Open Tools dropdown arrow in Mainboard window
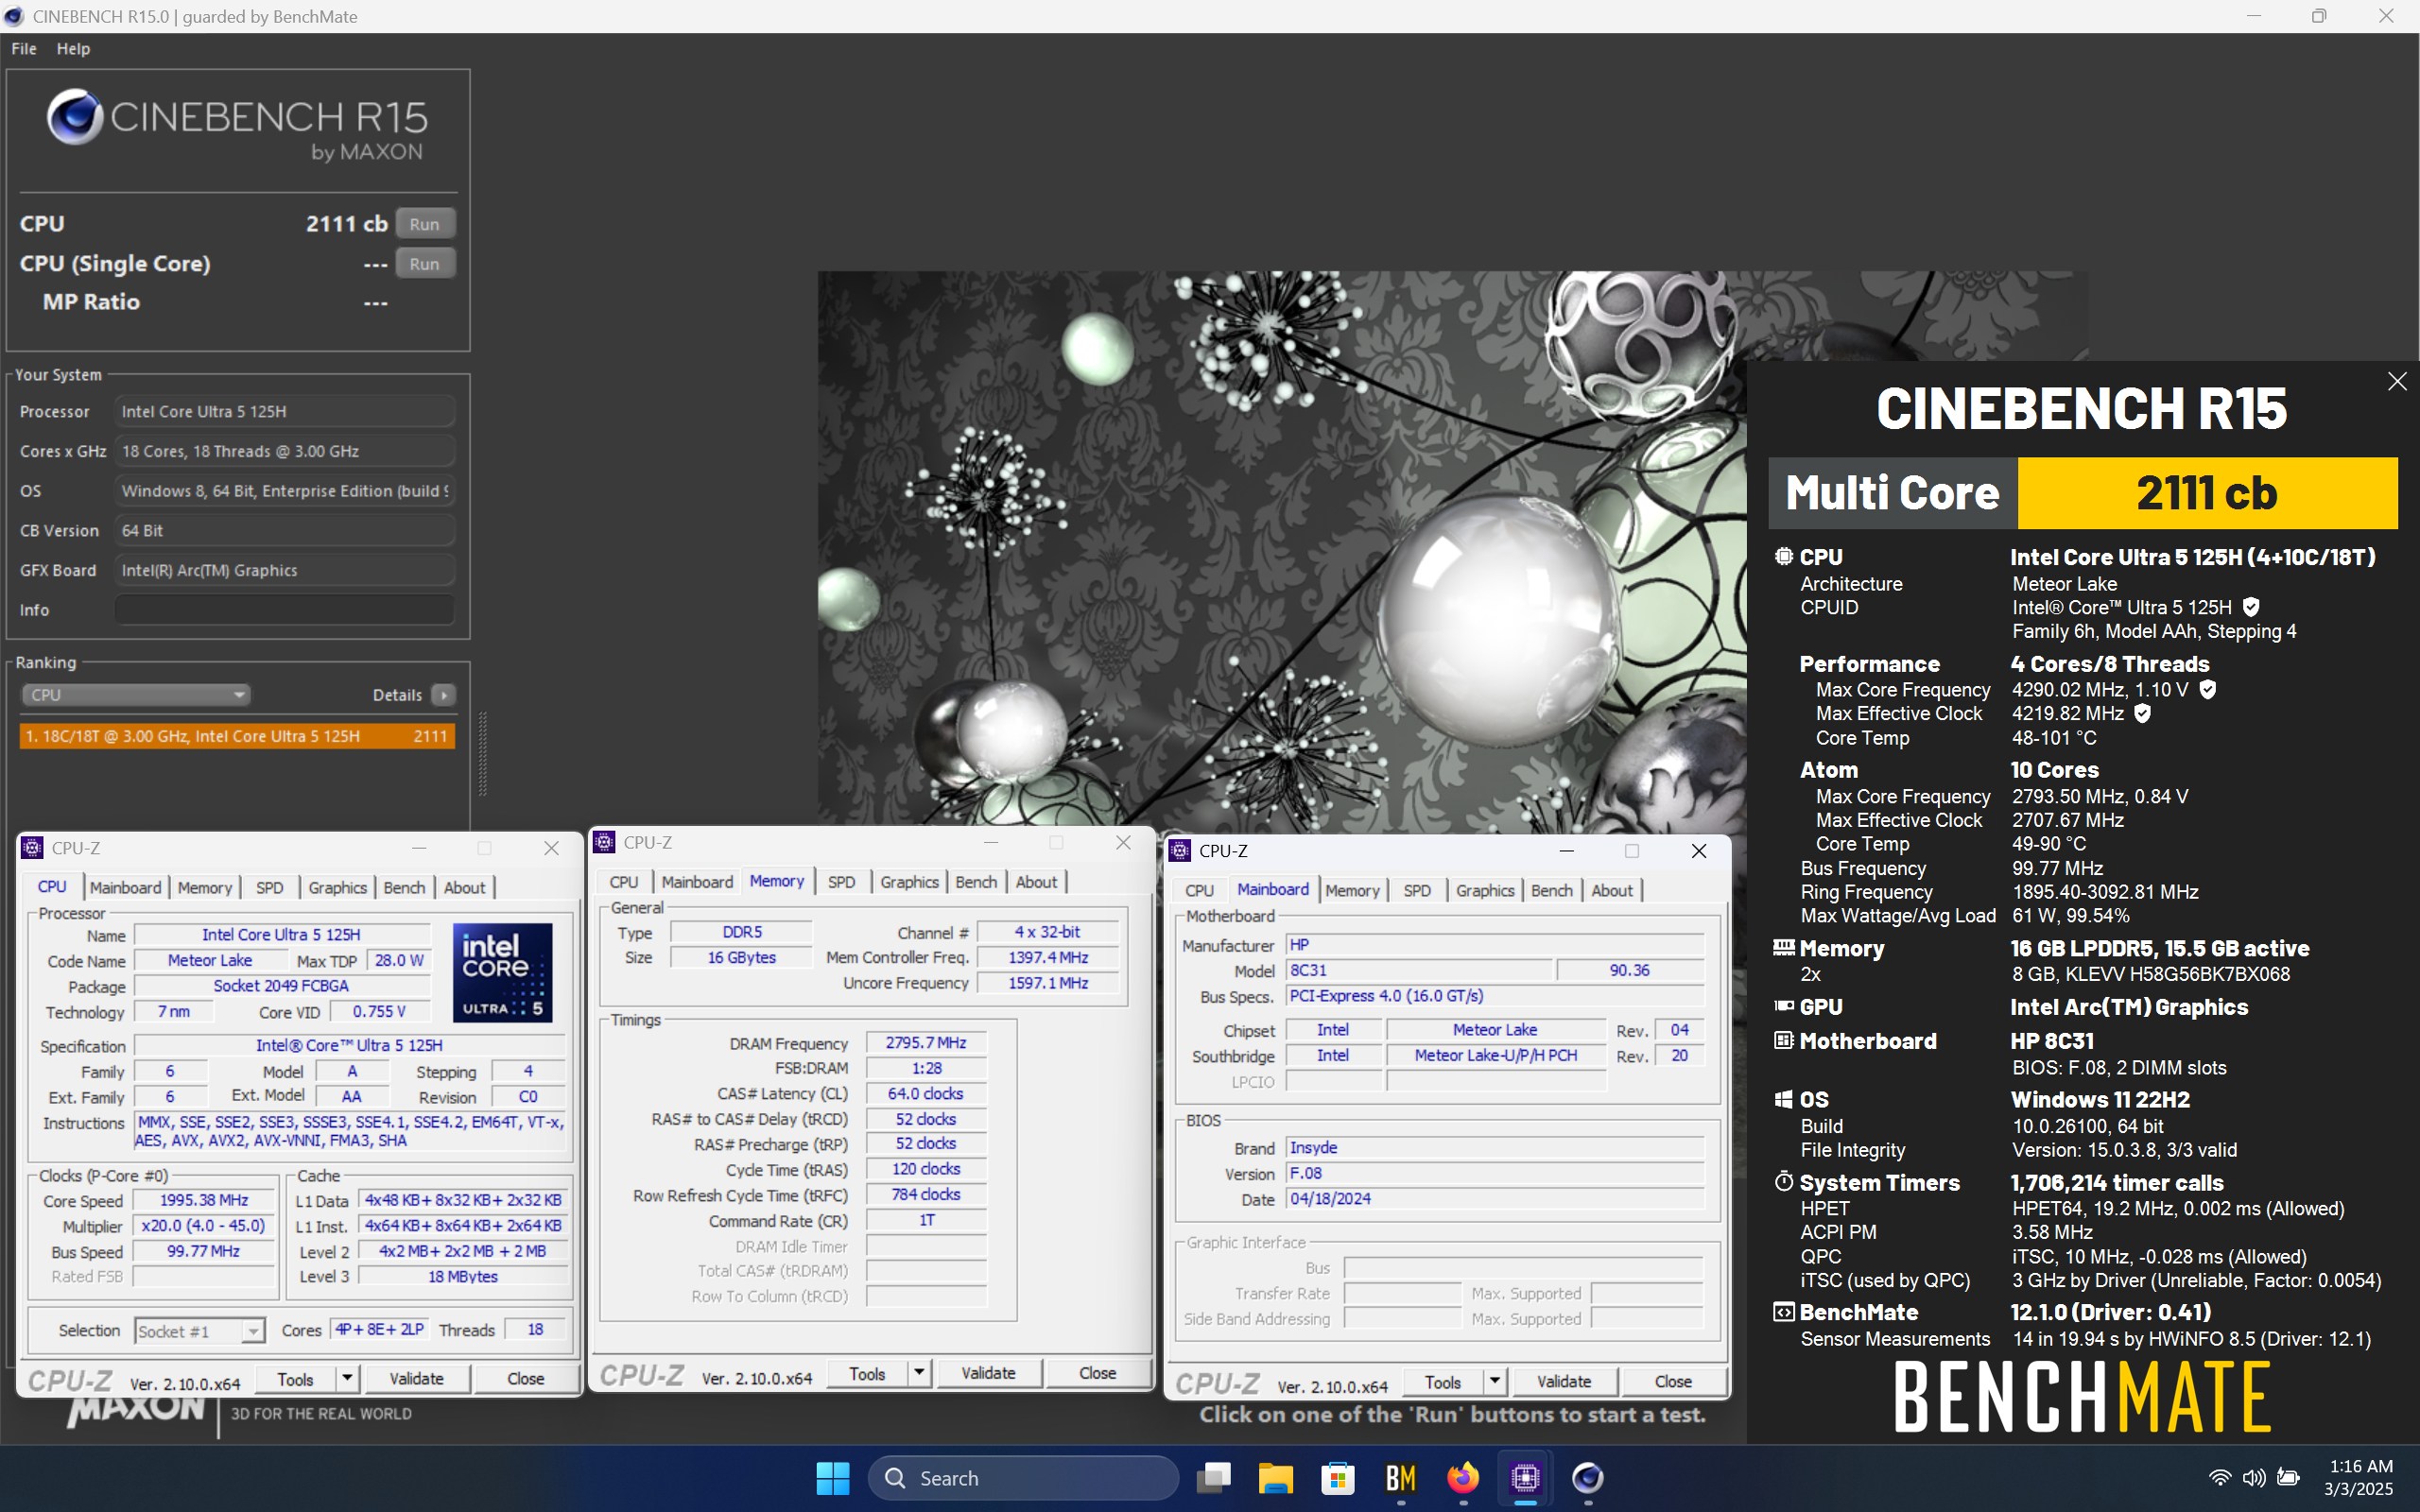Screen dimensions: 2420x1512 1495,1381
